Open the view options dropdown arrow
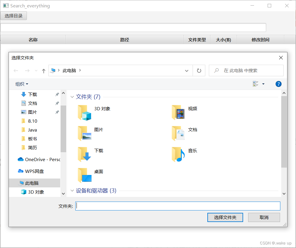The image size is (296, 248). [x=263, y=84]
